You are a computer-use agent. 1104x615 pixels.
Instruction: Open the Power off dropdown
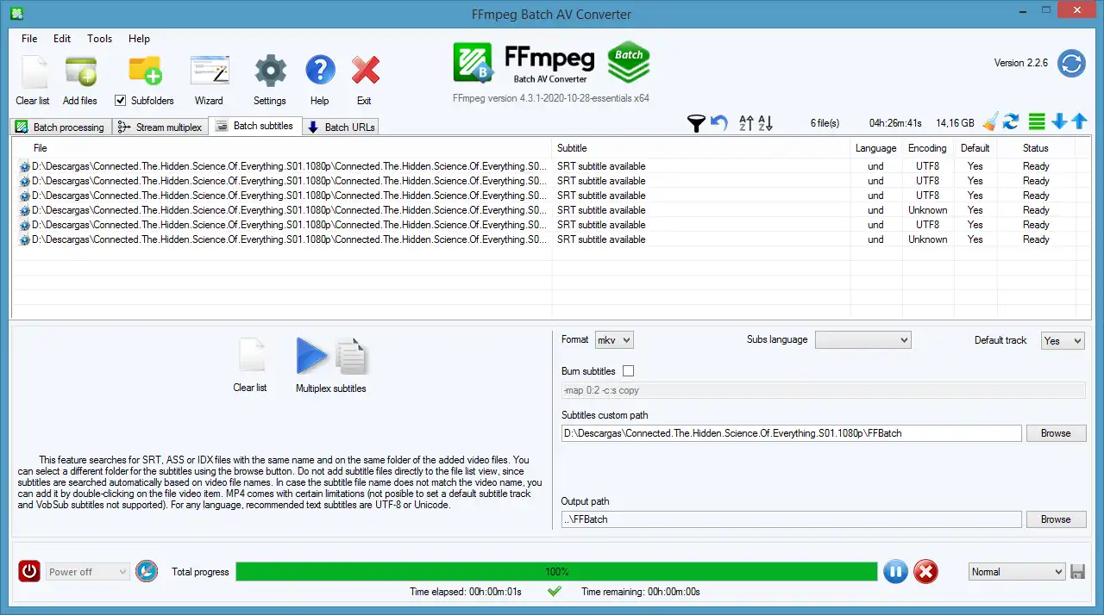87,572
